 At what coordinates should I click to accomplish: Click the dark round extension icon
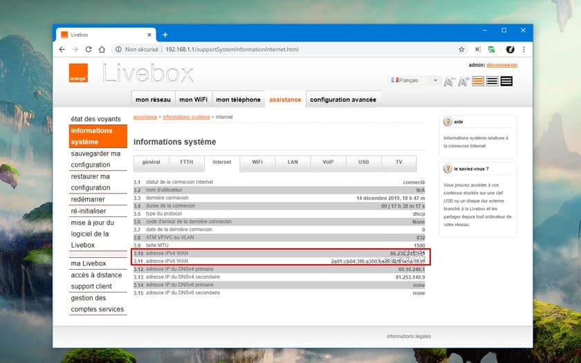(x=510, y=49)
